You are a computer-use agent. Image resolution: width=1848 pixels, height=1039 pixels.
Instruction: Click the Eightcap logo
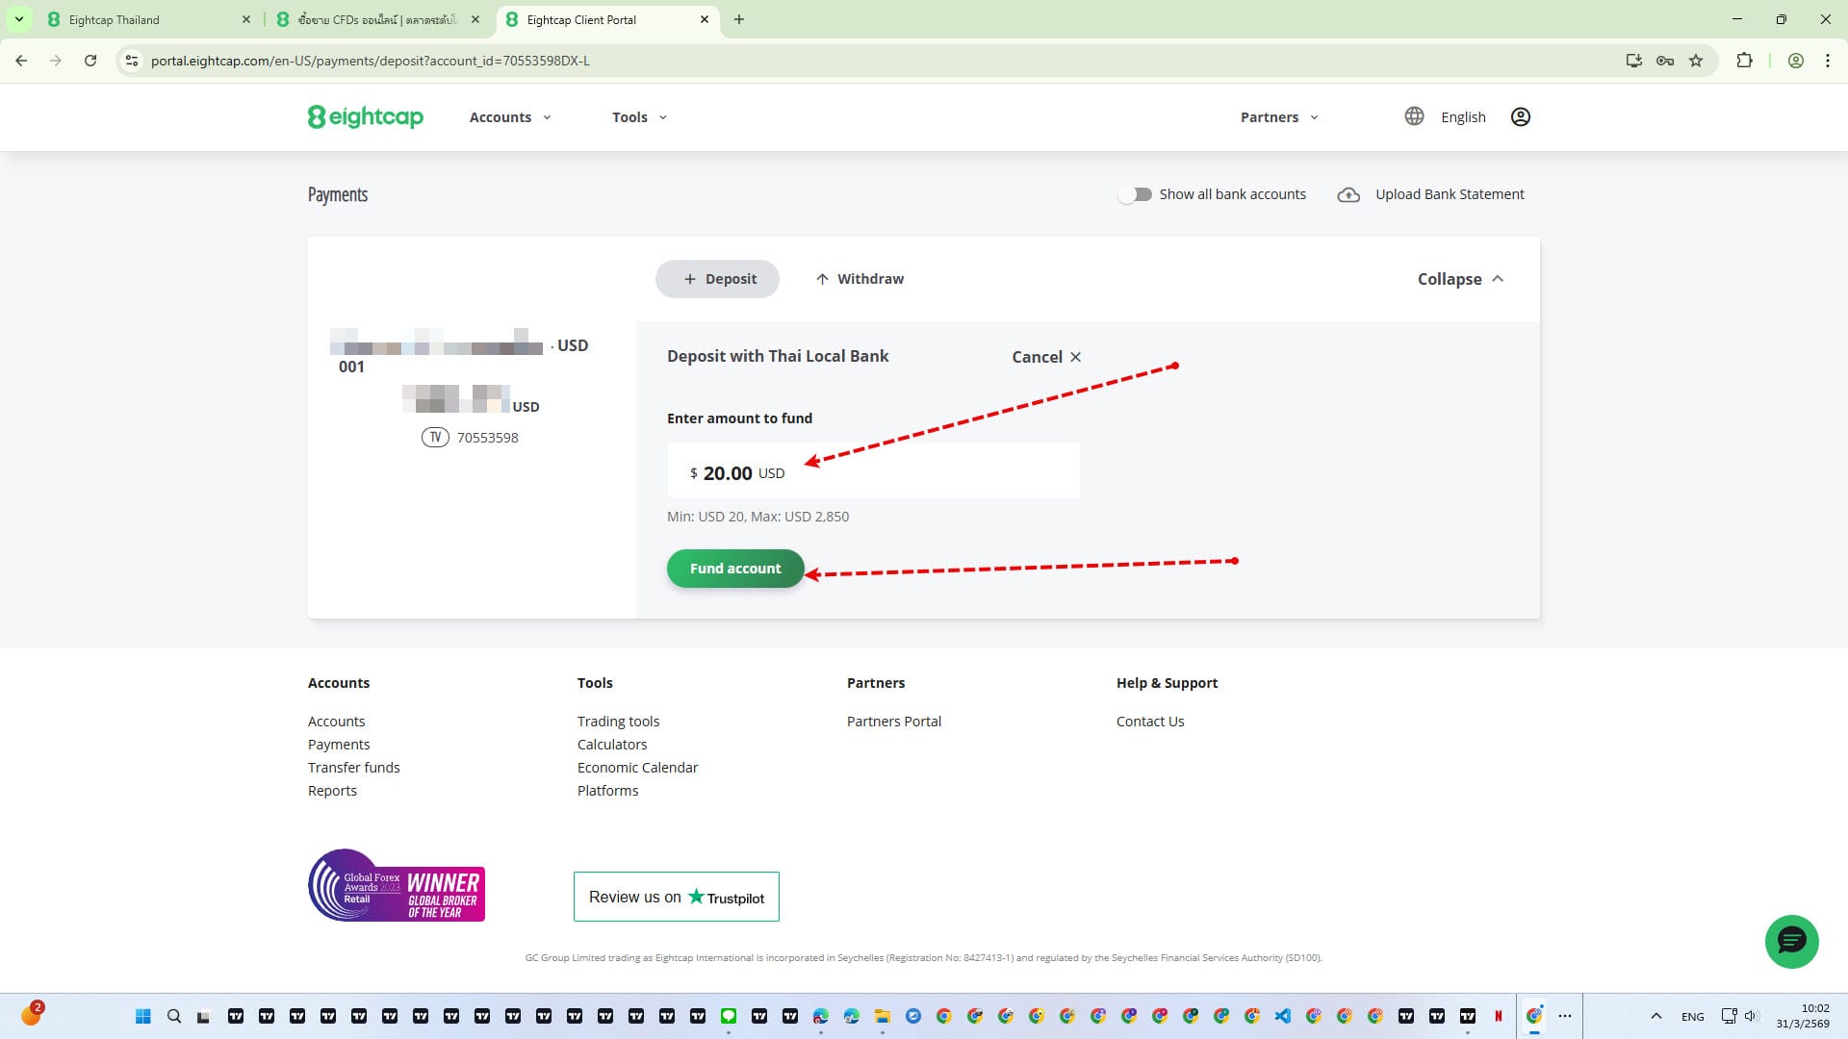pyautogui.click(x=365, y=116)
